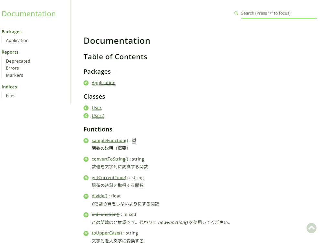Follow the User class link
Viewport: 323px width, 244px height.
coord(96,108)
